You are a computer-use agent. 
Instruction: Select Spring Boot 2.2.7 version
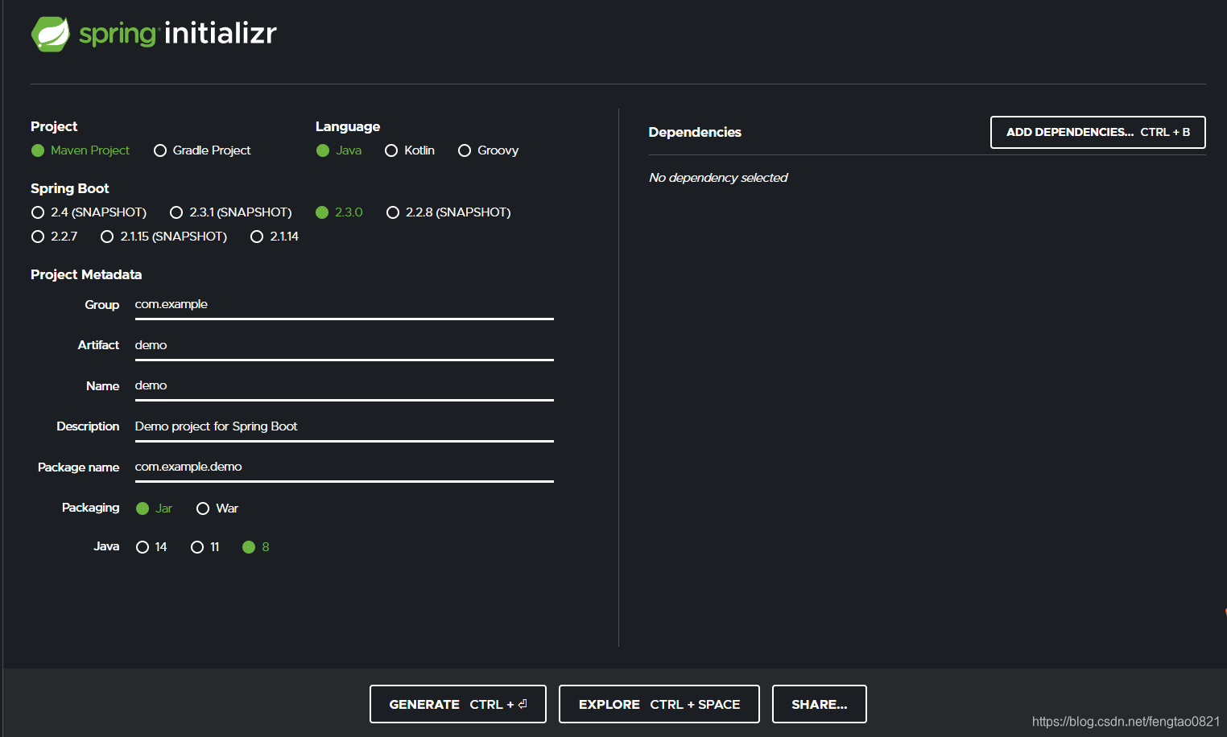point(54,237)
